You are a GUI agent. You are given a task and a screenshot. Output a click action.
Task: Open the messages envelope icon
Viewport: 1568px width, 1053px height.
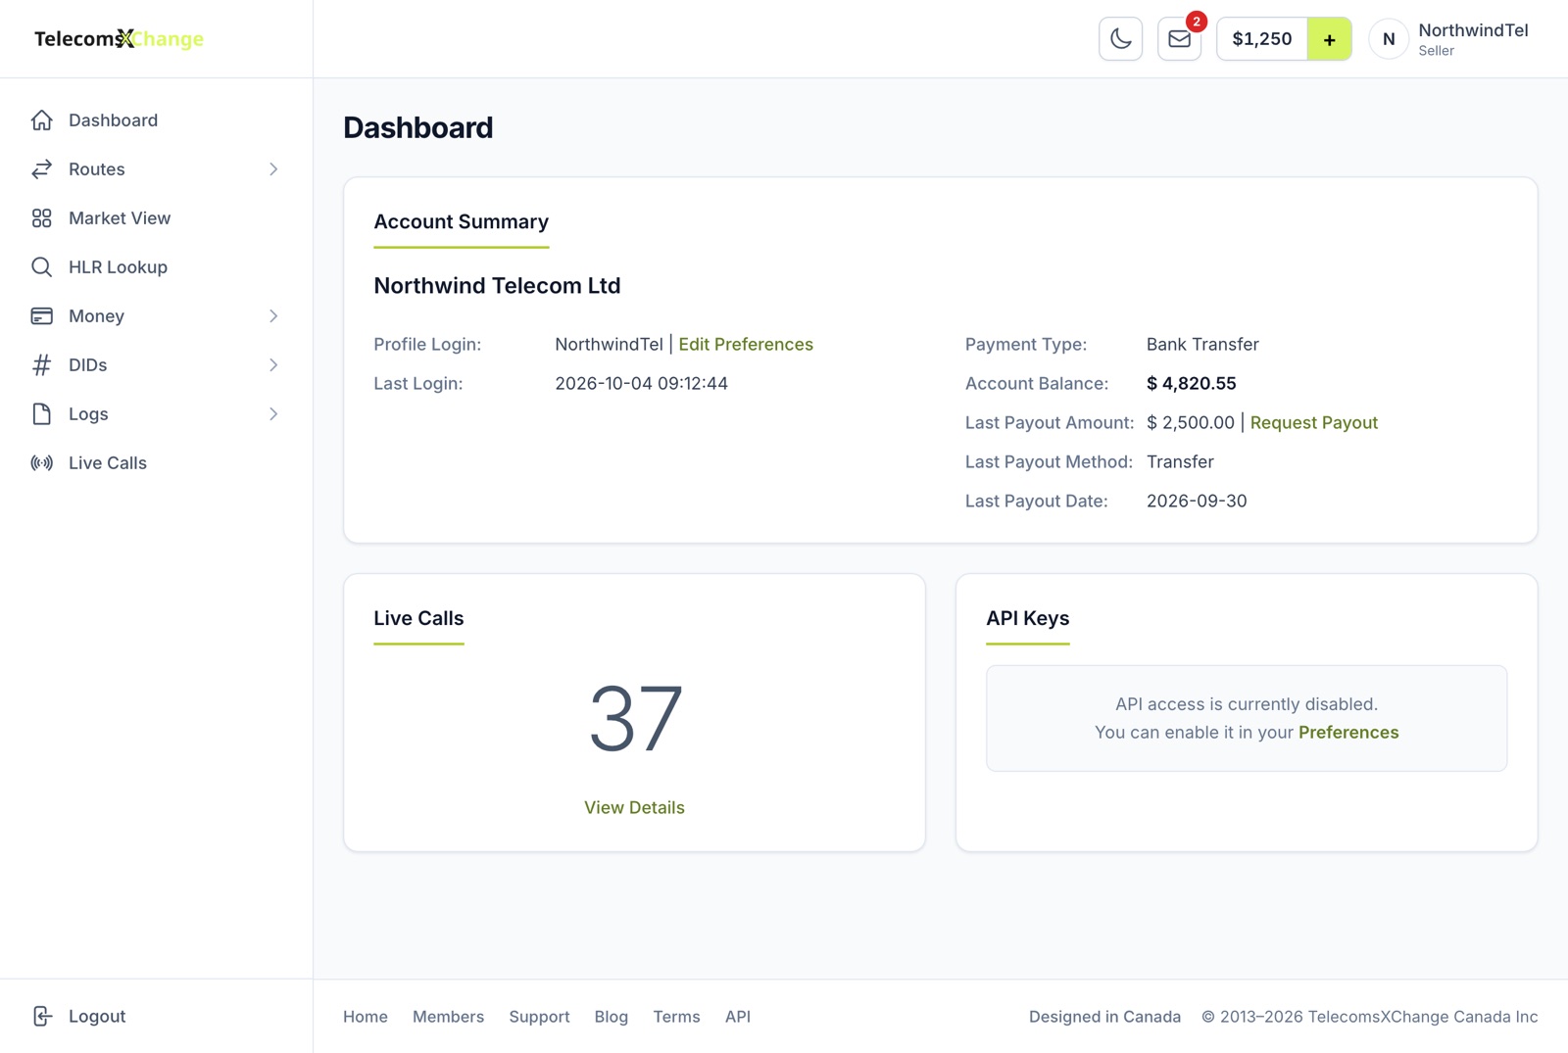(x=1179, y=39)
